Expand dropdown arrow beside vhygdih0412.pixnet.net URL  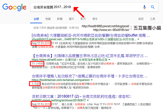[138, 39]
